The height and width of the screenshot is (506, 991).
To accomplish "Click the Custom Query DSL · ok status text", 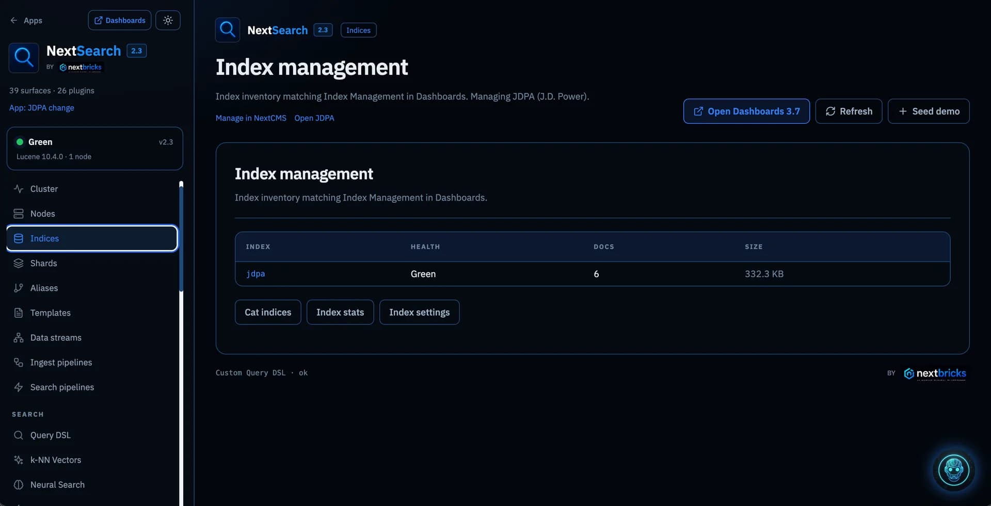I will [x=262, y=372].
